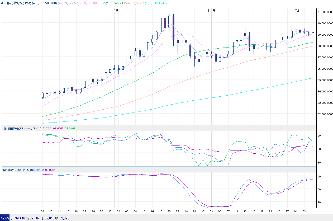Image resolution: width=333 pixels, height=221 pixels.
Task: Click the 十月 month marker
Action: (x=115, y=10)
